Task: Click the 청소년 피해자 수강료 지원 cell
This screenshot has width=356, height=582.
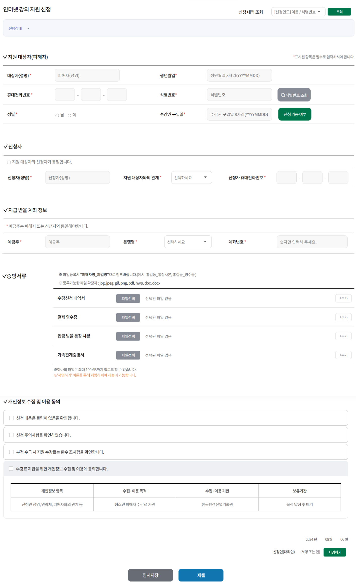Action: click(134, 505)
